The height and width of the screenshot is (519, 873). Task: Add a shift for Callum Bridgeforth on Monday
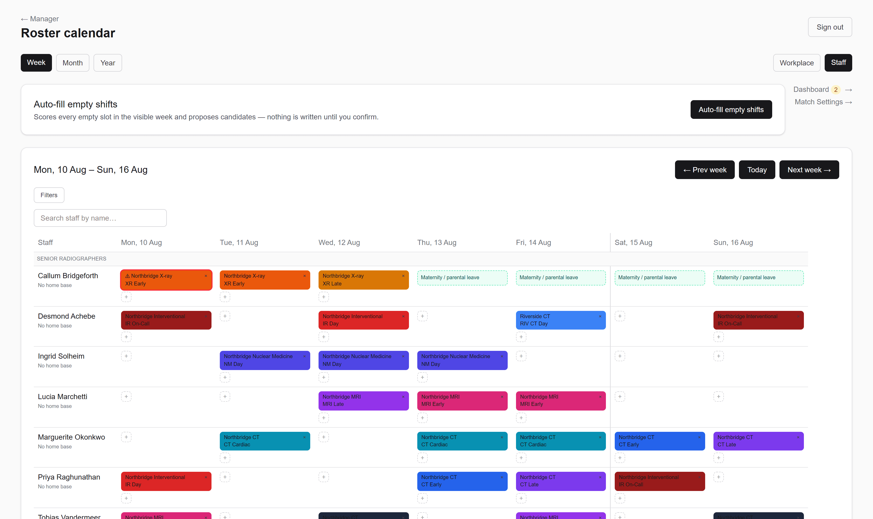coord(126,297)
